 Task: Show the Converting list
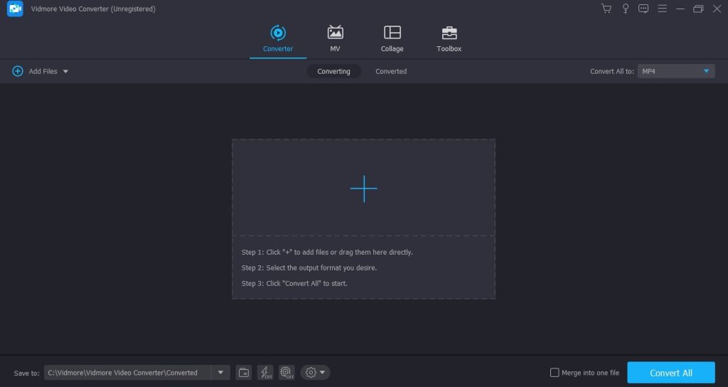[x=333, y=71]
